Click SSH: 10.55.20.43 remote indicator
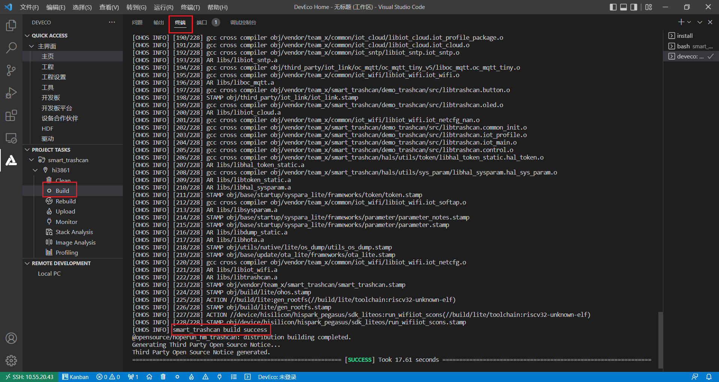This screenshot has width=719, height=382. pyautogui.click(x=29, y=377)
